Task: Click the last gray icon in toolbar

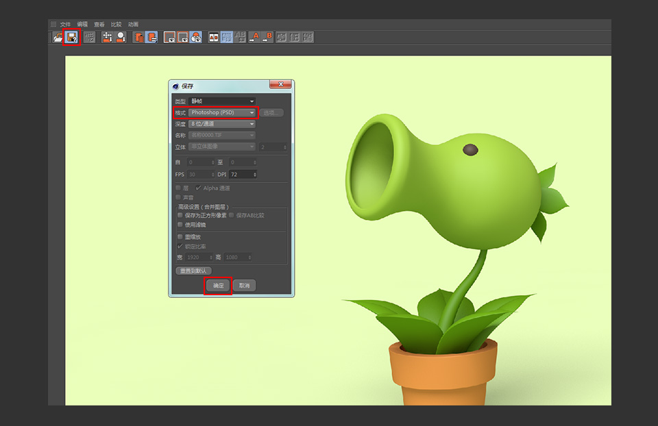Action: click(x=308, y=37)
